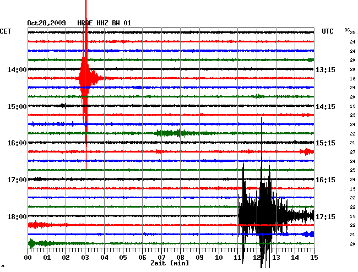This screenshot has height=272, width=358.
Task: Select the 15:00 CET time label
Action: 17,107
